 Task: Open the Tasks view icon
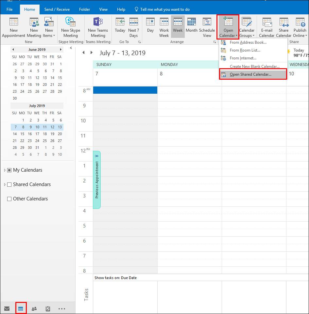48,308
